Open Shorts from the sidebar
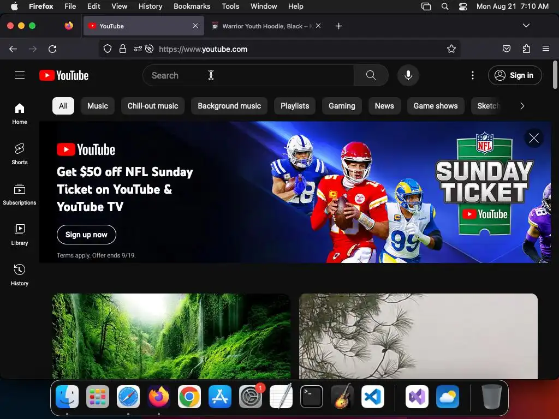The image size is (559, 419). point(20,154)
